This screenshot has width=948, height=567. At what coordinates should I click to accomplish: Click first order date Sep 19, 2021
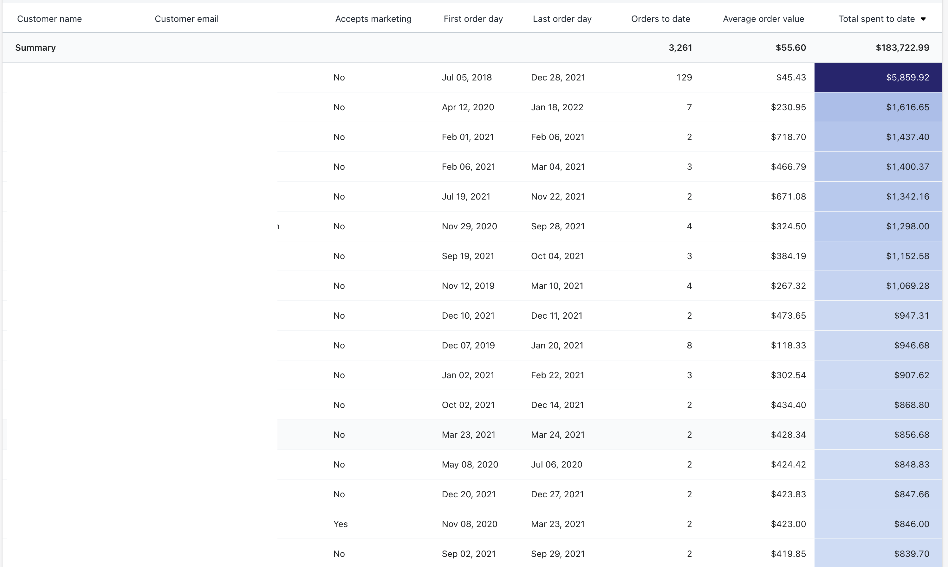[468, 256]
